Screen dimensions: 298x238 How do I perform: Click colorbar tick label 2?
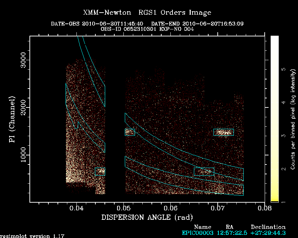[284, 169]
